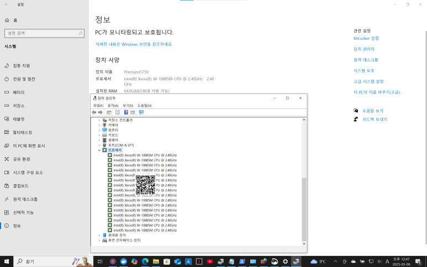Viewport: 427px width, 267px height.
Task: Click the Settings gear in taskbar
Action: (x=285, y=261)
